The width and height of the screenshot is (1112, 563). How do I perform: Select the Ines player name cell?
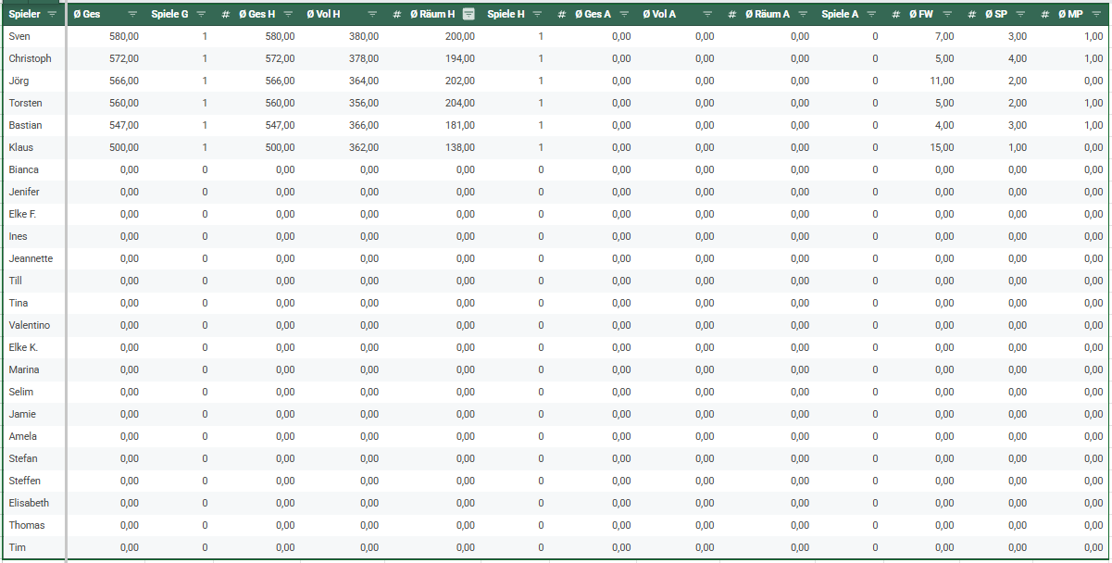point(32,236)
